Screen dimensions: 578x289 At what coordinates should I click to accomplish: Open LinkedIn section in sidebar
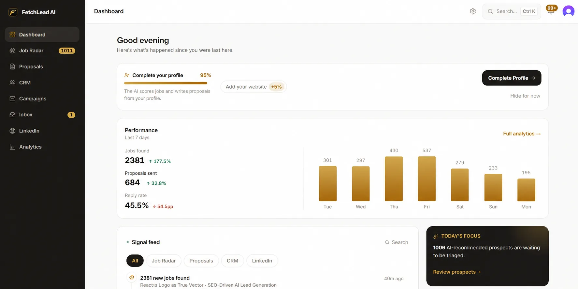(42, 131)
